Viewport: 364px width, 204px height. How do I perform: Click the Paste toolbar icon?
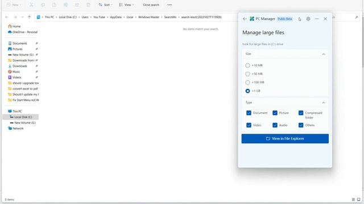[x=54, y=5]
